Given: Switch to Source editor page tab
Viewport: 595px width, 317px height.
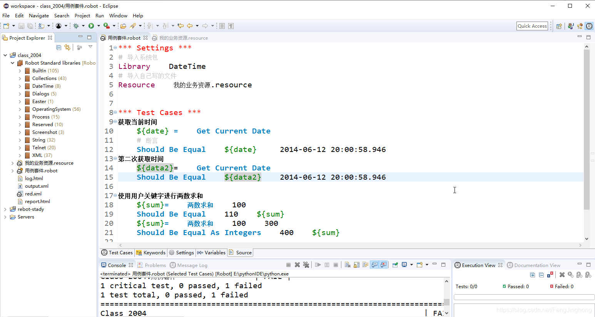Looking at the screenshot, I should pyautogui.click(x=241, y=253).
